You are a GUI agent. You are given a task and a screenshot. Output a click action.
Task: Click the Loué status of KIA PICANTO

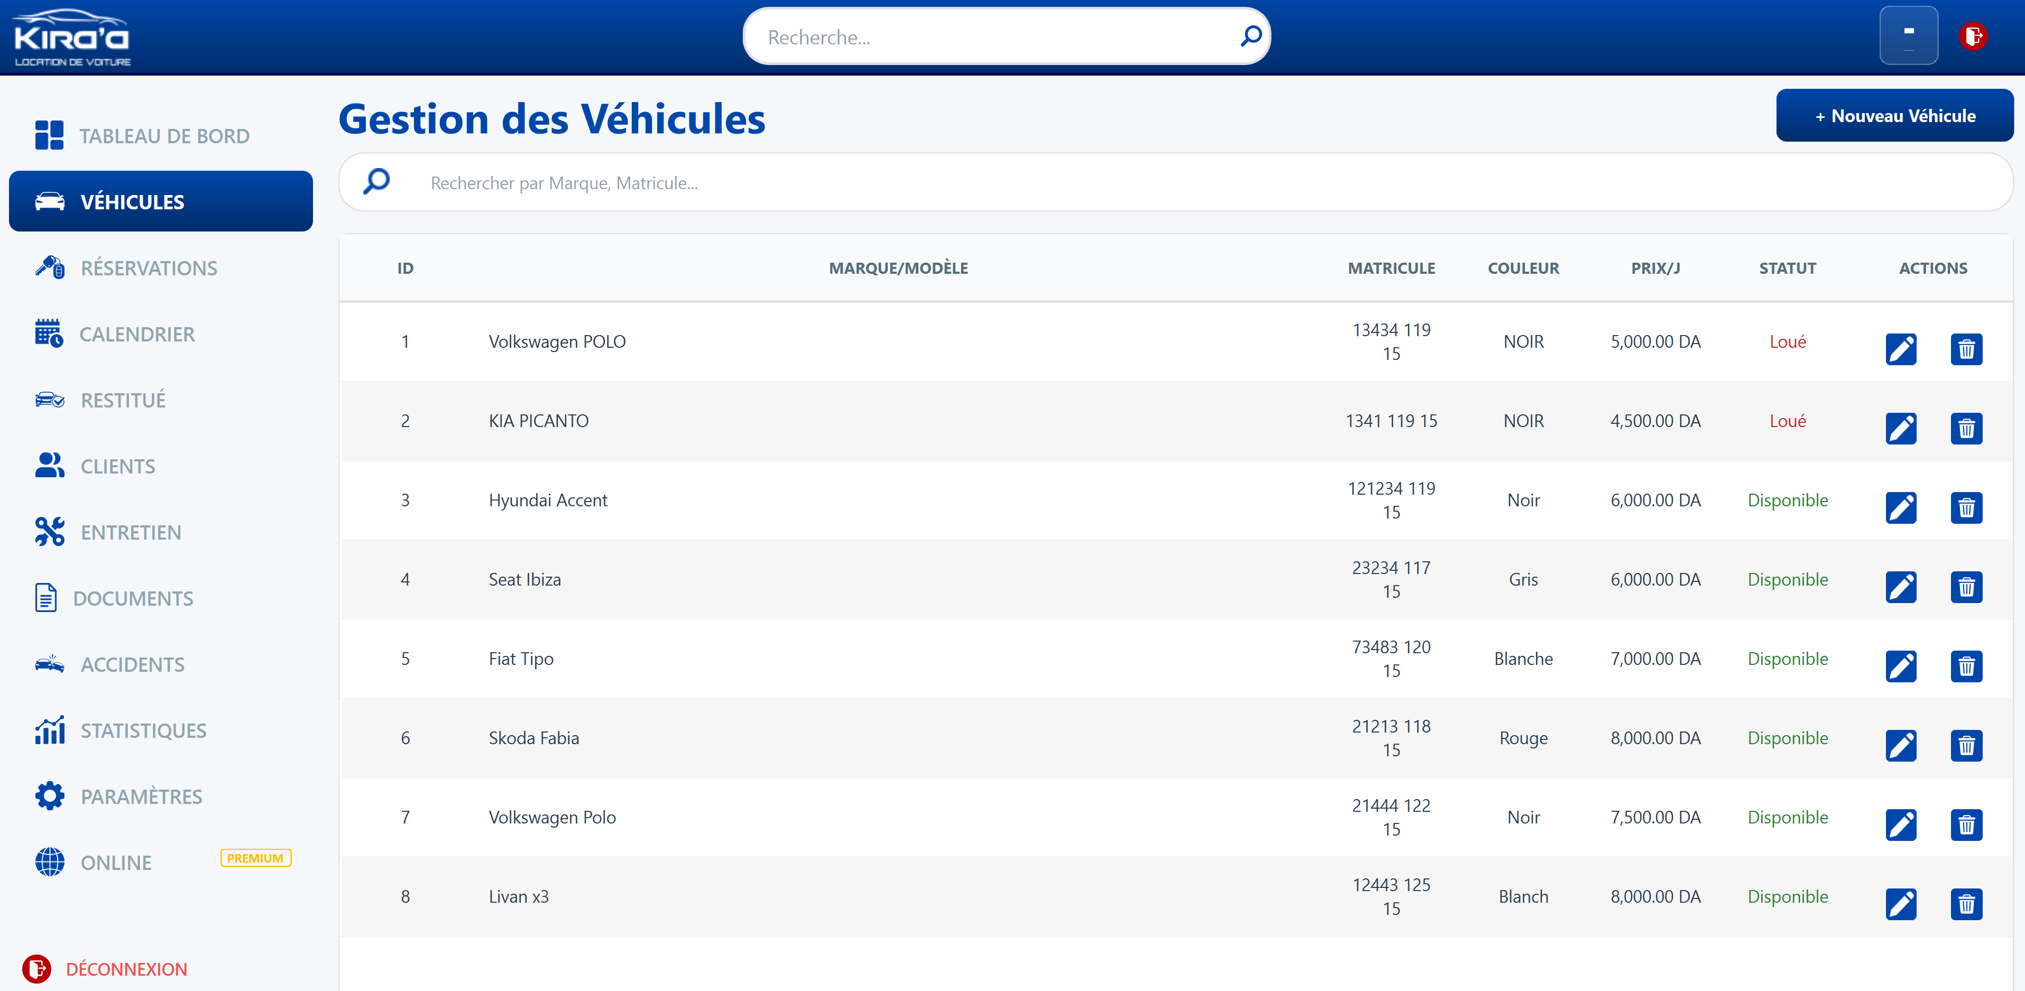1788,420
